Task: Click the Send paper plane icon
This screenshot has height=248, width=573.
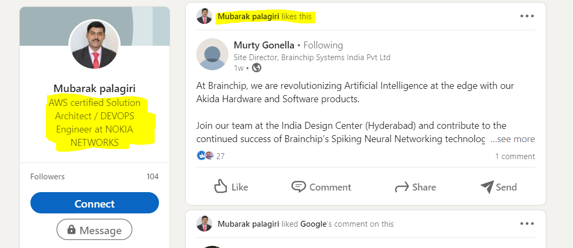Action: coord(487,186)
